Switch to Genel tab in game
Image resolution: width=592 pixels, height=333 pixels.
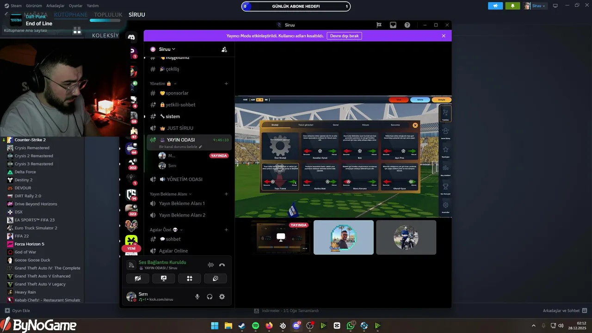pyautogui.click(x=336, y=125)
